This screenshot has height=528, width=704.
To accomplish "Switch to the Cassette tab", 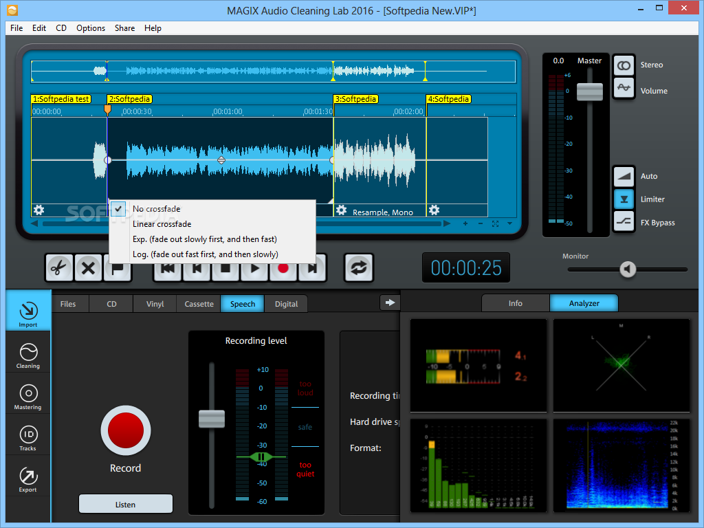I will (199, 304).
